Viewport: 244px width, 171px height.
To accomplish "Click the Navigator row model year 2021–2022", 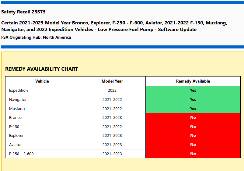I will (x=112, y=100).
